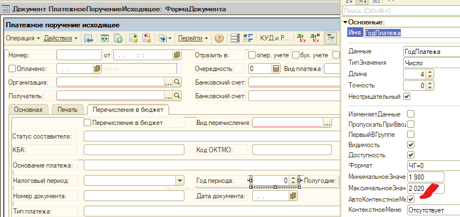Viewport: 460px width, 217px height.
Task: Click the Формат field with ЧГ=0
Action: pos(434,165)
